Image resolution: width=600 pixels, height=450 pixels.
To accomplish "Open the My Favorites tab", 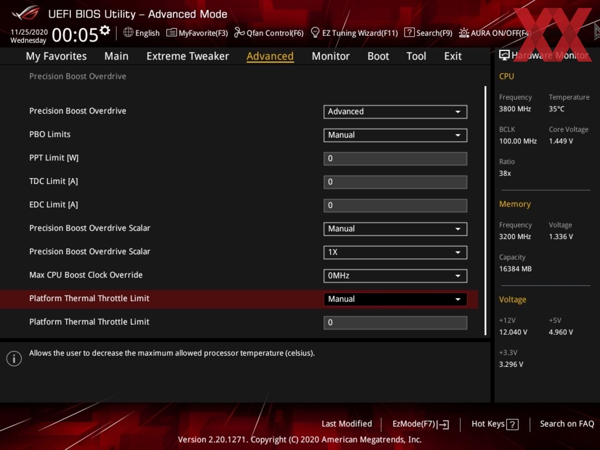I will (x=56, y=56).
